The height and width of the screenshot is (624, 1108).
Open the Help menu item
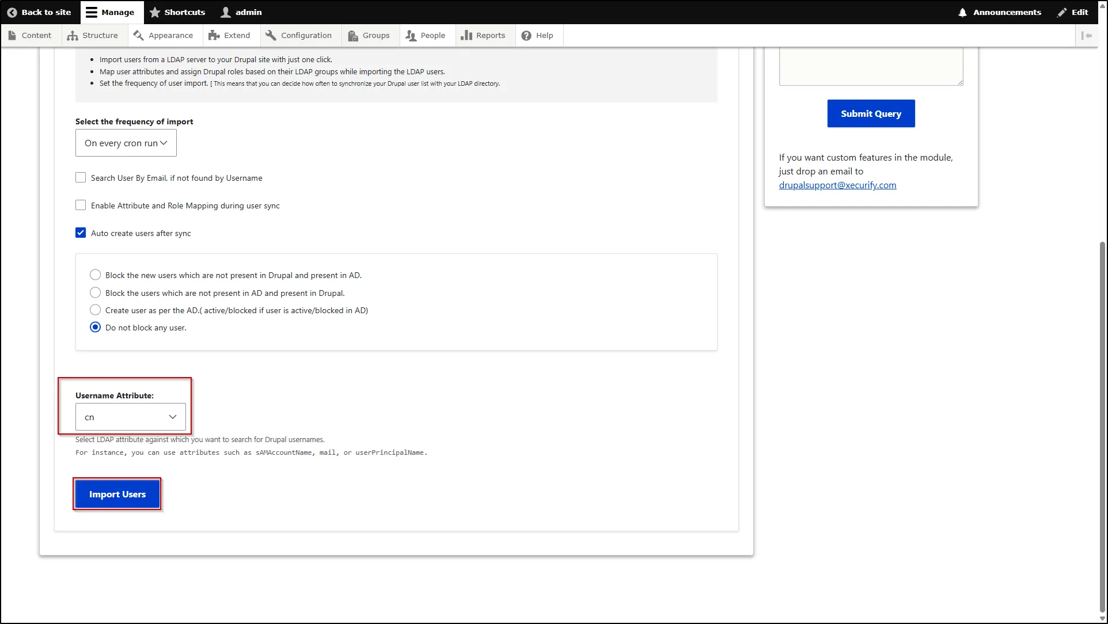point(537,35)
